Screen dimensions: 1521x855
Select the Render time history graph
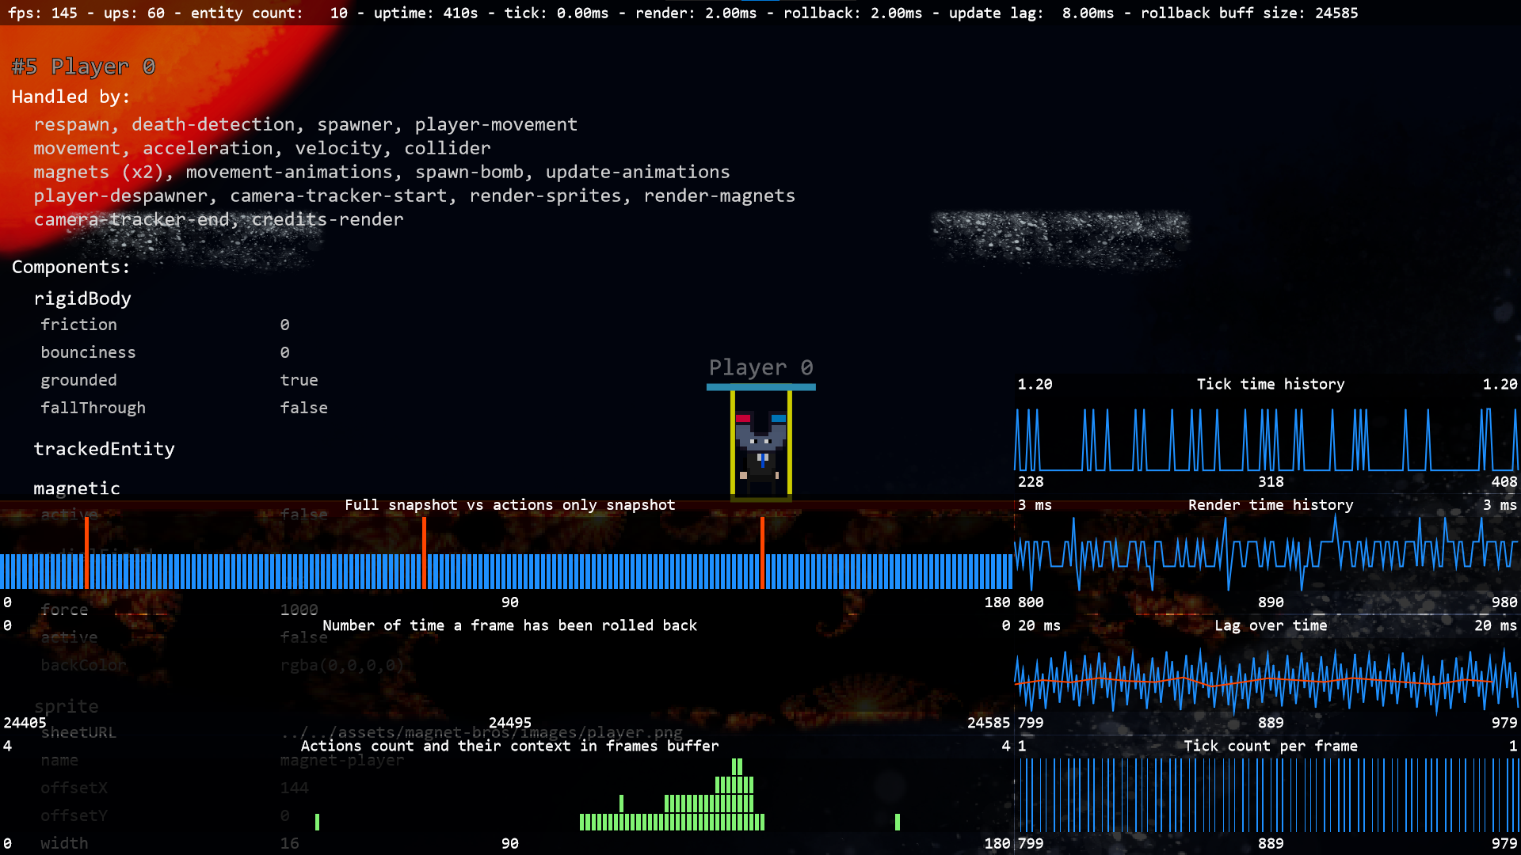click(x=1267, y=554)
